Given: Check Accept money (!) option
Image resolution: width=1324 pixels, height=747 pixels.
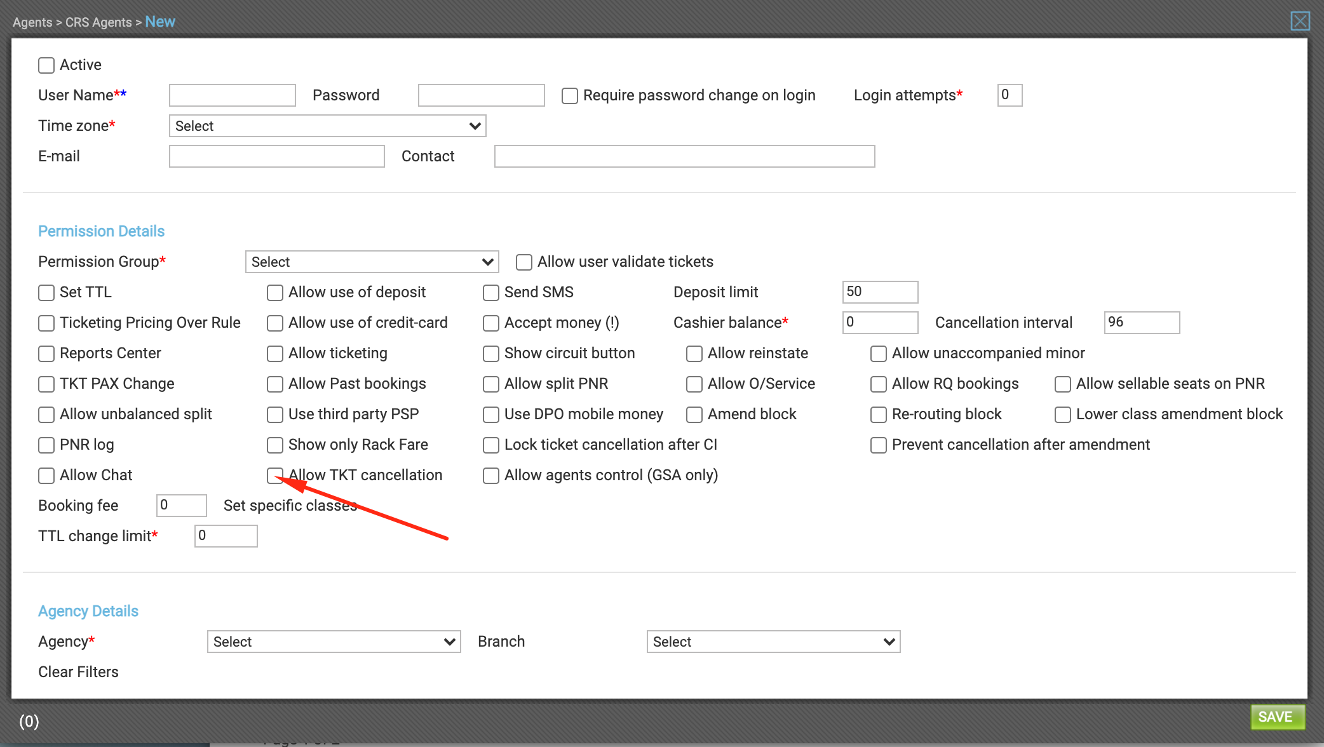Looking at the screenshot, I should pos(491,323).
